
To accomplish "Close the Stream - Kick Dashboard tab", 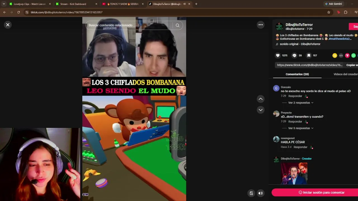I will click(96, 4).
